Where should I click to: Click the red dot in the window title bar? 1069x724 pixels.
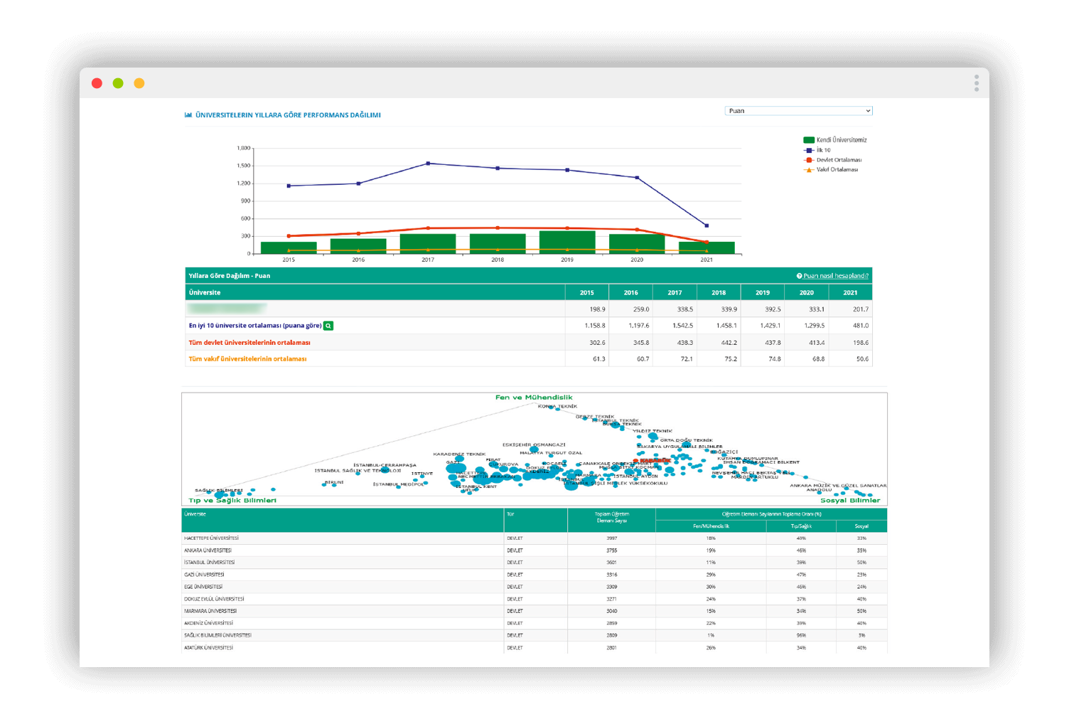[x=97, y=83]
